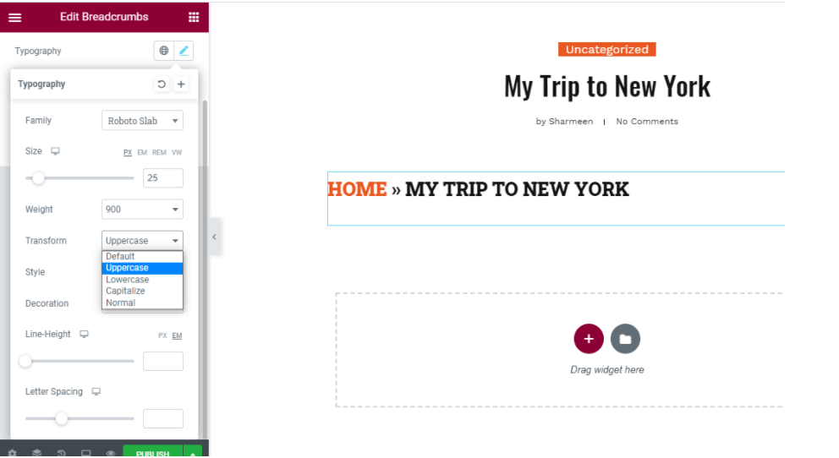Open the Weight dropdown
The width and height of the screenshot is (839, 458).
pyautogui.click(x=142, y=210)
